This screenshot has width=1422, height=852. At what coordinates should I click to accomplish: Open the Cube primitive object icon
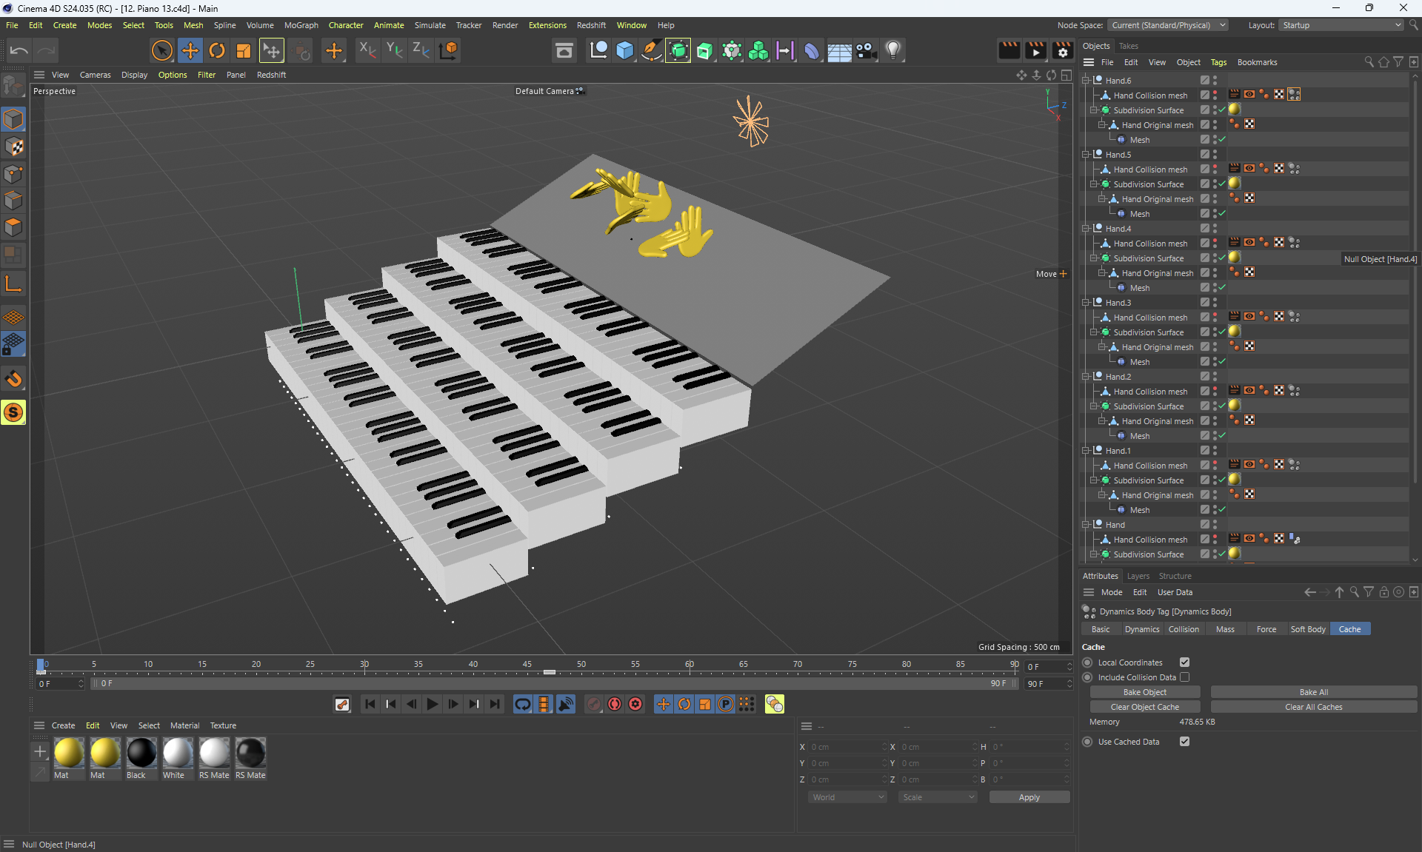pos(625,50)
